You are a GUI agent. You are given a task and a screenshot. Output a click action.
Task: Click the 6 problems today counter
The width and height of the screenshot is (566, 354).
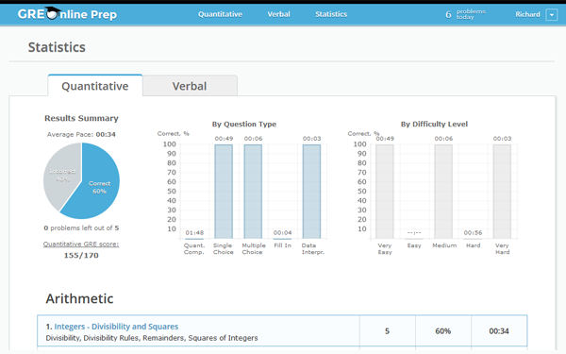[465, 14]
